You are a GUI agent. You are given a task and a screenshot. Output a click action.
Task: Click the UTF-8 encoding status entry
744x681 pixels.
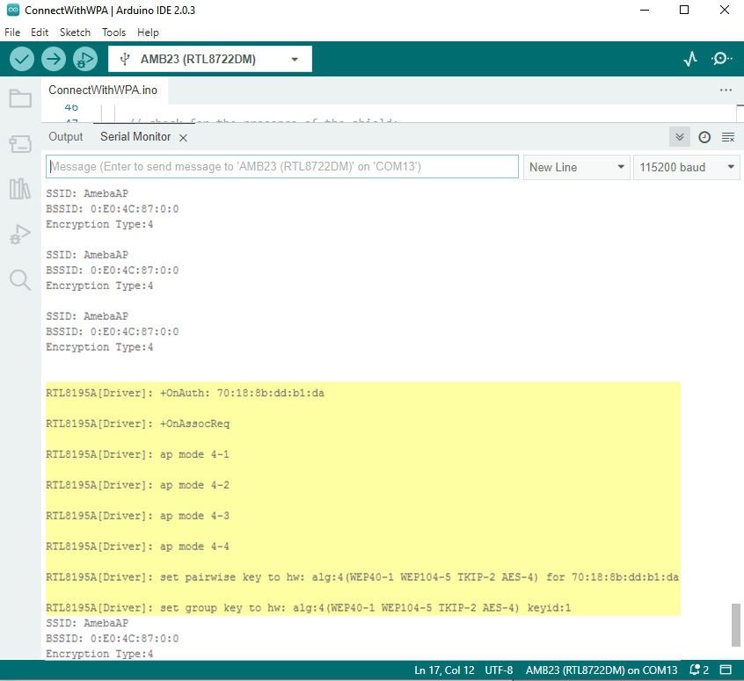(x=499, y=670)
